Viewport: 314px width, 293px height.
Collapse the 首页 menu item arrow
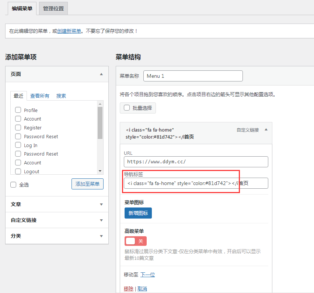(266, 130)
